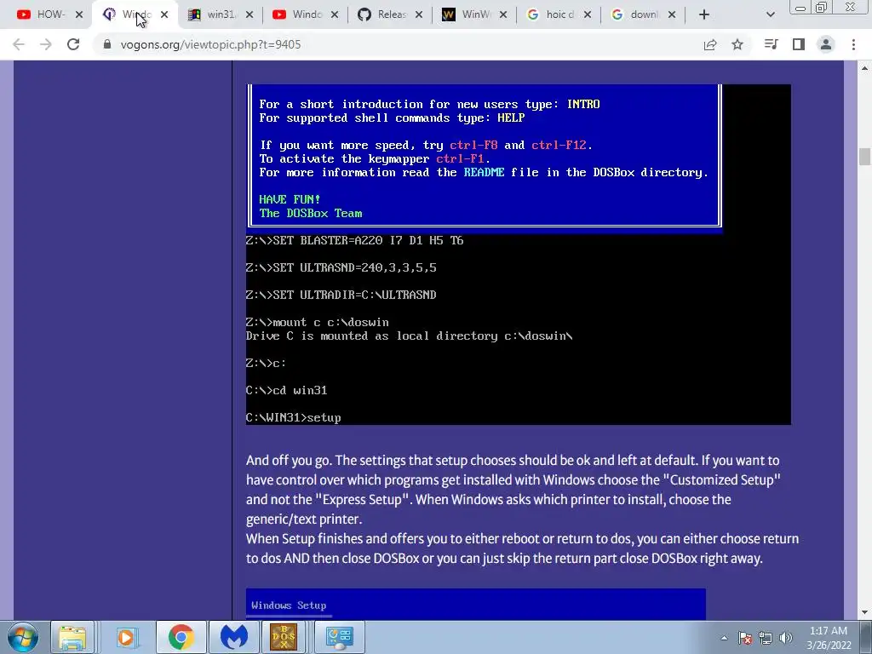Open the media control icon
This screenshot has height=654, width=872.
pos(771,44)
